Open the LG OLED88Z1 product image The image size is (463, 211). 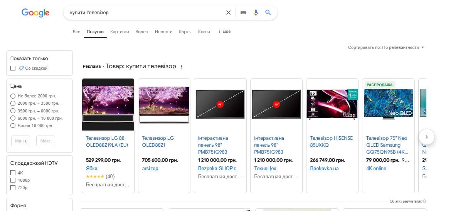coord(164,105)
